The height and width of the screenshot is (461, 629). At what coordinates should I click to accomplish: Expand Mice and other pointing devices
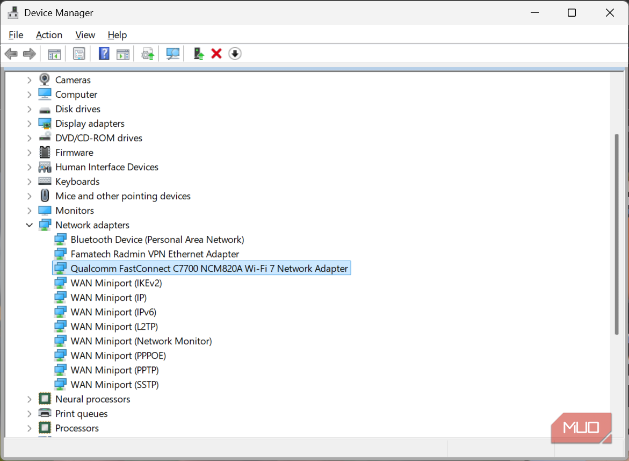click(29, 196)
